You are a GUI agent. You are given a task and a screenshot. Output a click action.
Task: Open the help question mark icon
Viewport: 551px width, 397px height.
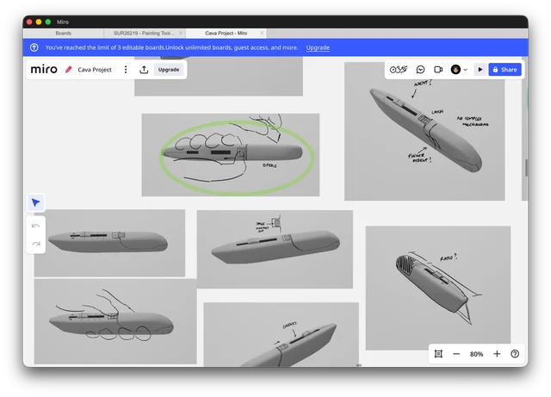tap(515, 354)
